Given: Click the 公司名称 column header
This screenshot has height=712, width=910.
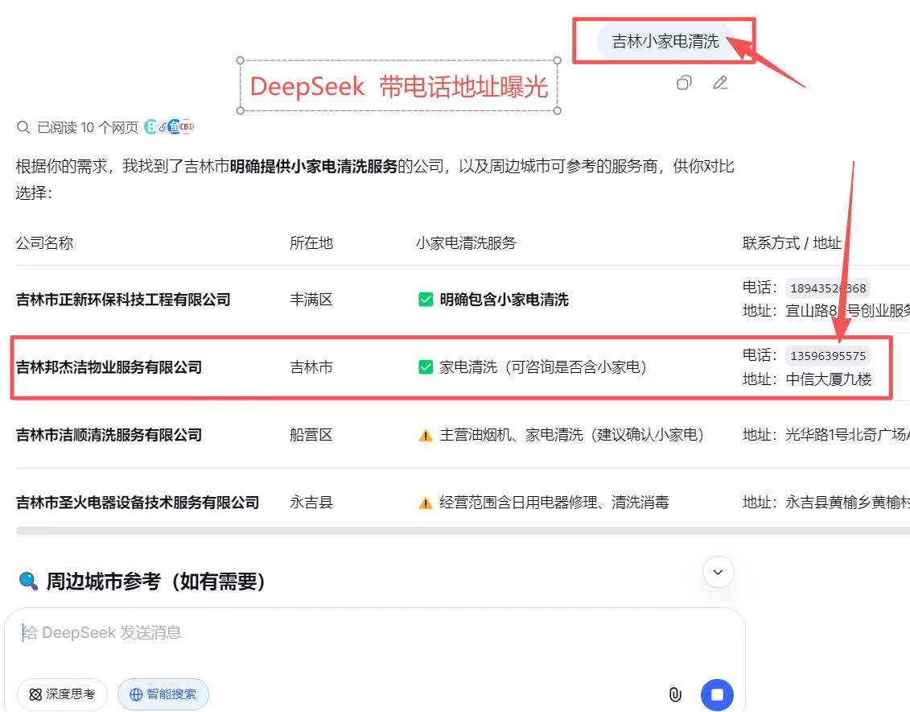Looking at the screenshot, I should 45,242.
